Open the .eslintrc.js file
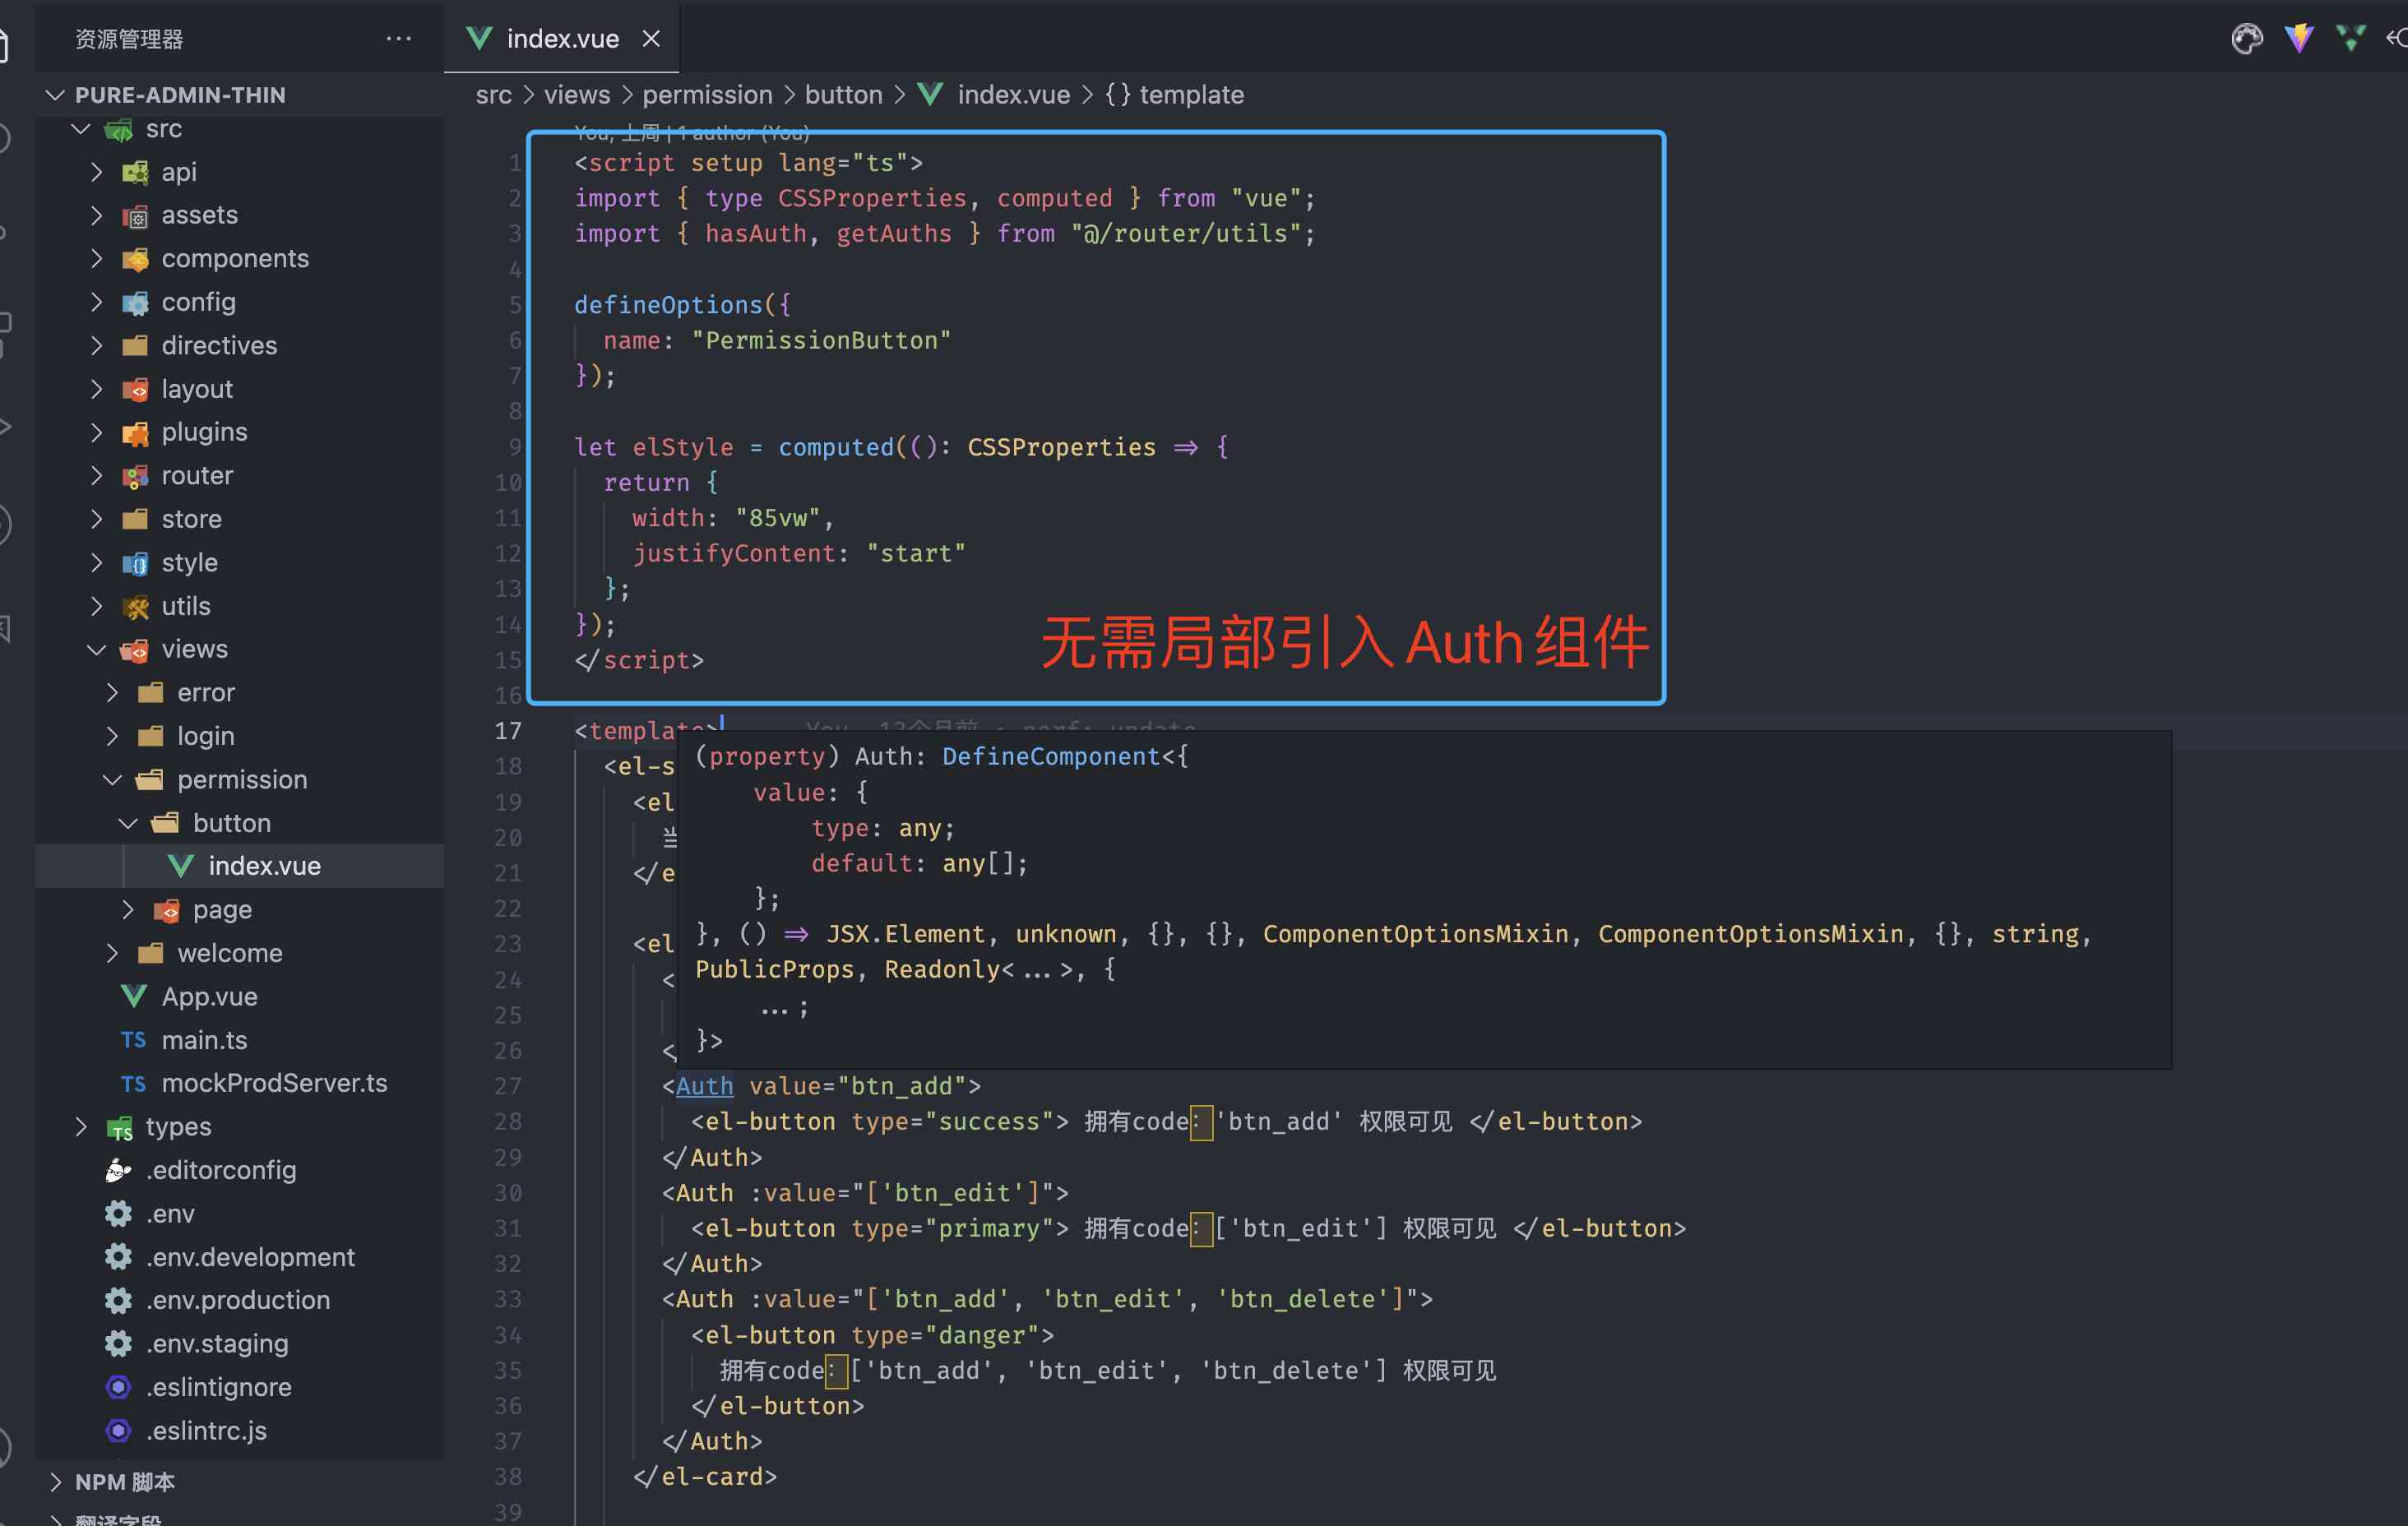 tap(206, 1430)
